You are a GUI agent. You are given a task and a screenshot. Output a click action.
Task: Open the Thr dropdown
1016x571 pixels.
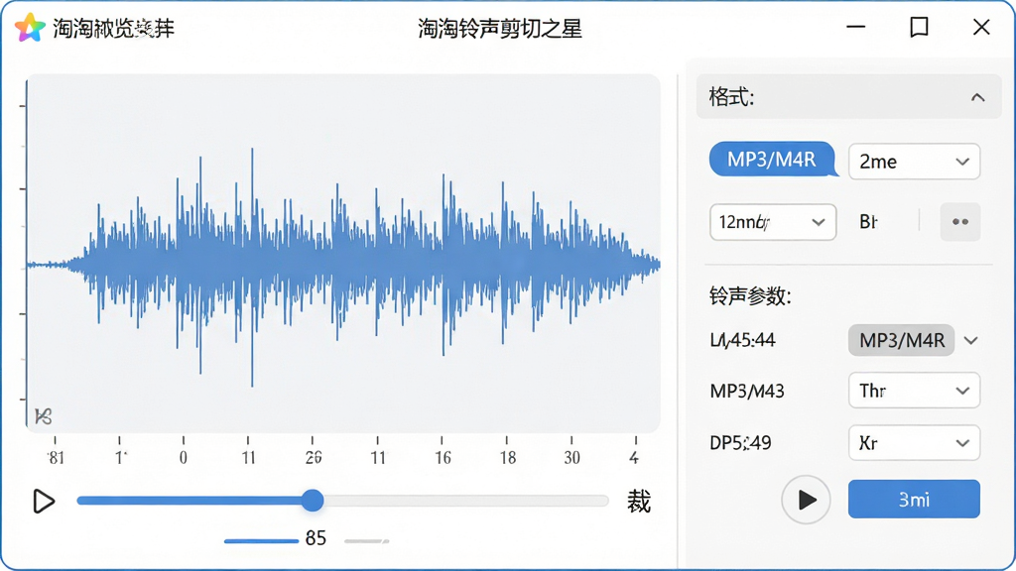click(x=914, y=391)
